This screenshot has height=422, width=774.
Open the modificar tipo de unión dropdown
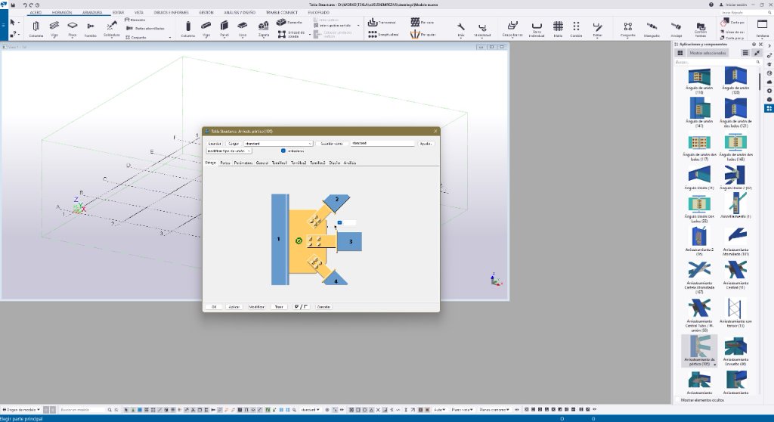229,150
